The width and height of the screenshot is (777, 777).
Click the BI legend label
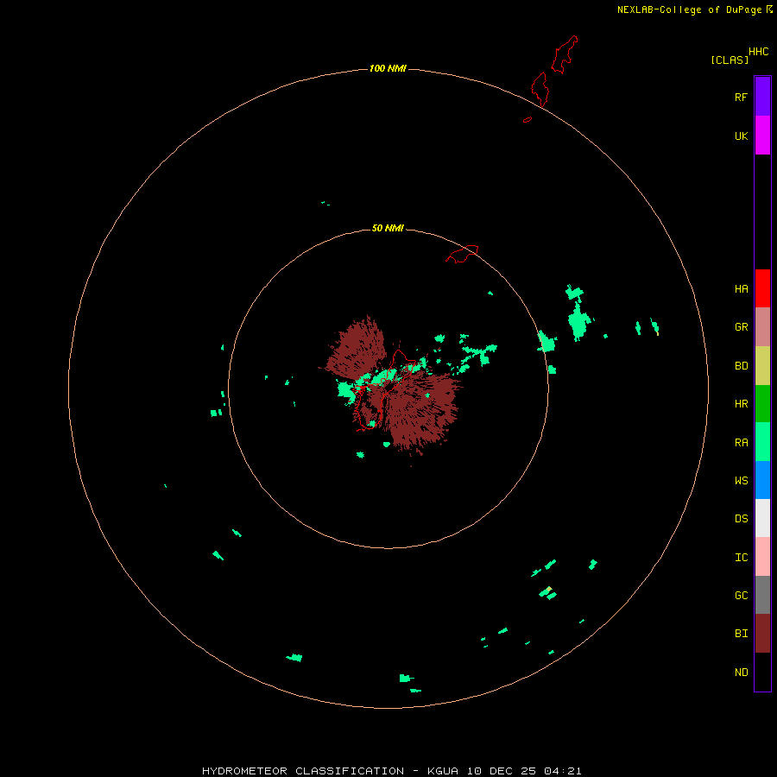(742, 634)
